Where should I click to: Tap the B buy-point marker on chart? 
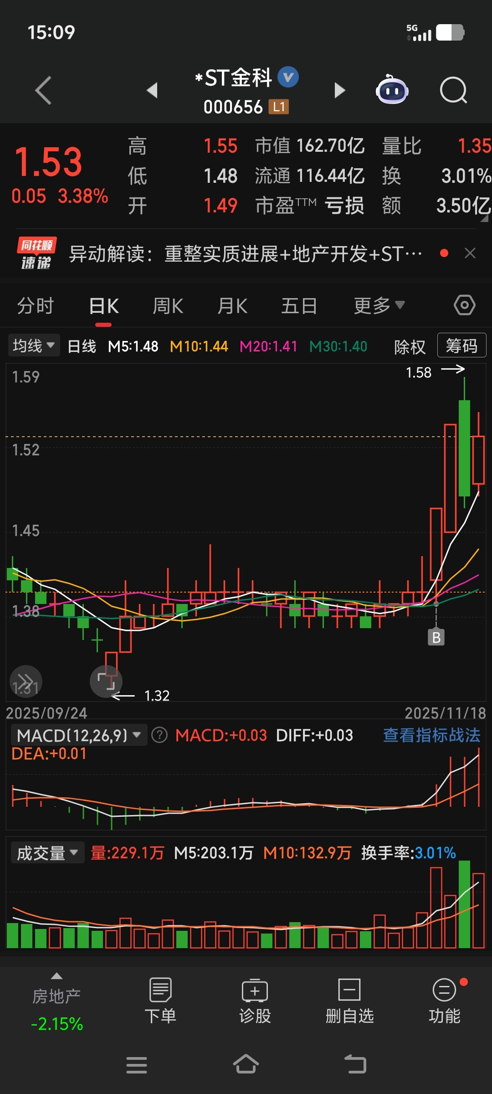tap(436, 637)
